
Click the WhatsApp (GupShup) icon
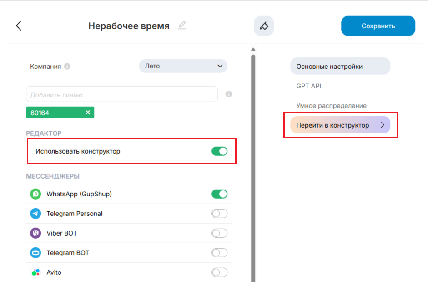pyautogui.click(x=35, y=194)
